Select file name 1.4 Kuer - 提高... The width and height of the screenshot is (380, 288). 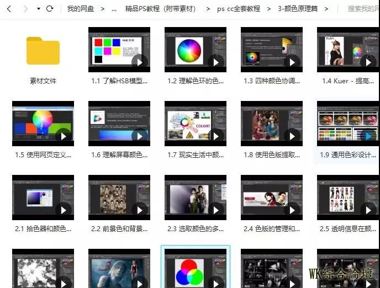point(348,81)
